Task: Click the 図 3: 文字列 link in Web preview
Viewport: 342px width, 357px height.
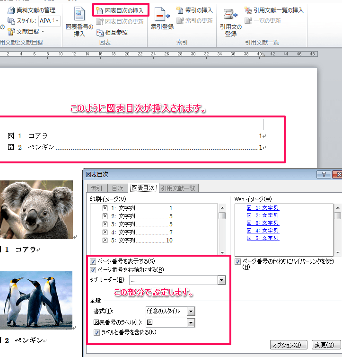Action: (263, 223)
